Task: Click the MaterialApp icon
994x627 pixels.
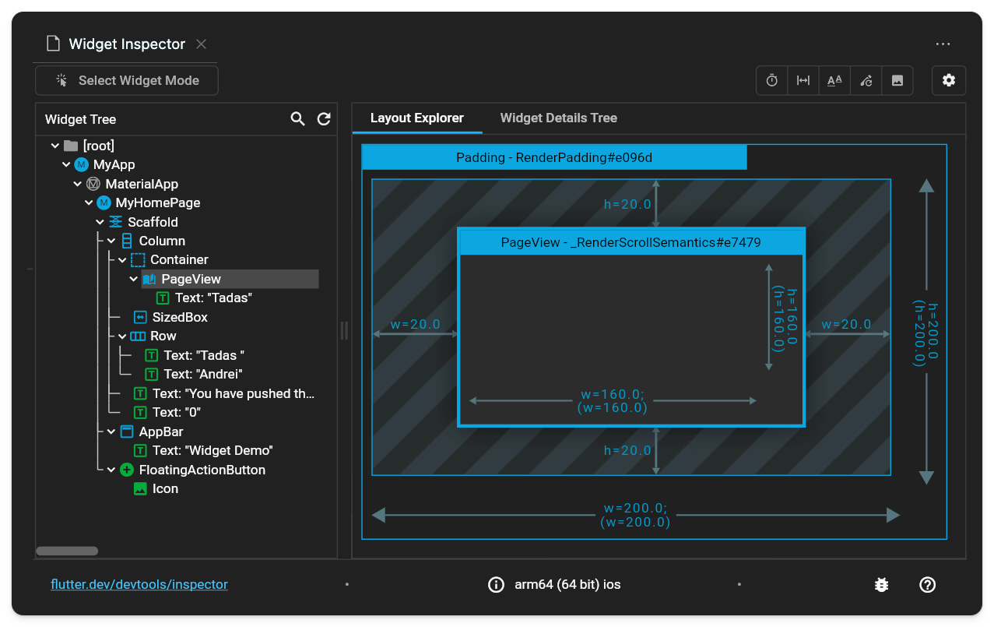Action: [x=93, y=184]
